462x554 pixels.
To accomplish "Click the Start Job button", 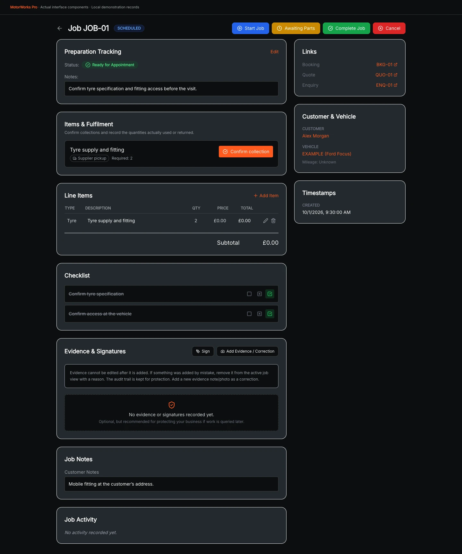I will (251, 28).
